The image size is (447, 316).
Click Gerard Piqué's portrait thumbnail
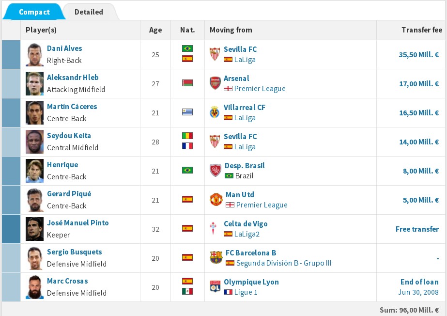(x=35, y=200)
